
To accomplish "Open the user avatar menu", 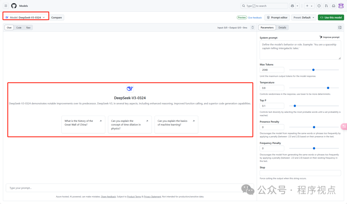I will click(x=341, y=6).
